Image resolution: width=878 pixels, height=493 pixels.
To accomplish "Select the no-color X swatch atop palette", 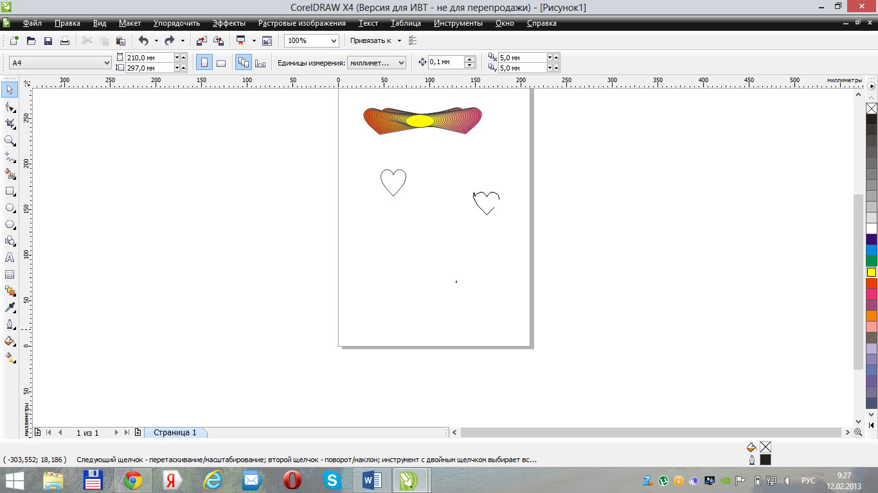I will pos(872,108).
